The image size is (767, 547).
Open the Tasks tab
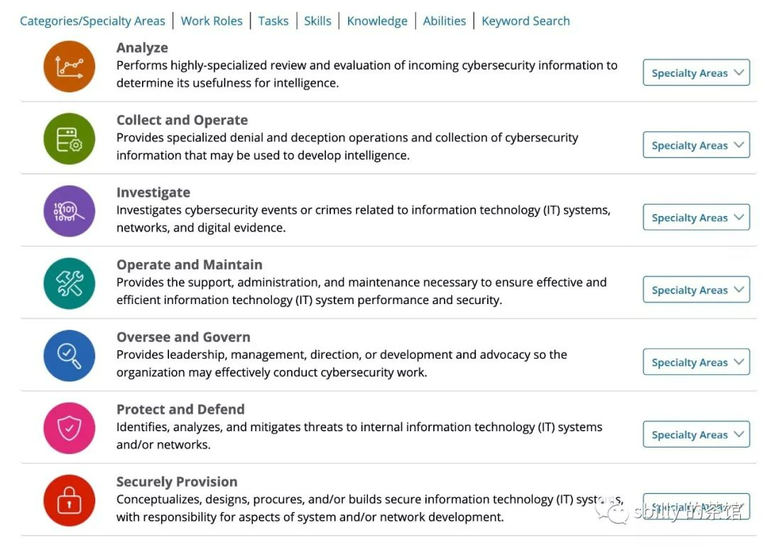click(x=273, y=21)
